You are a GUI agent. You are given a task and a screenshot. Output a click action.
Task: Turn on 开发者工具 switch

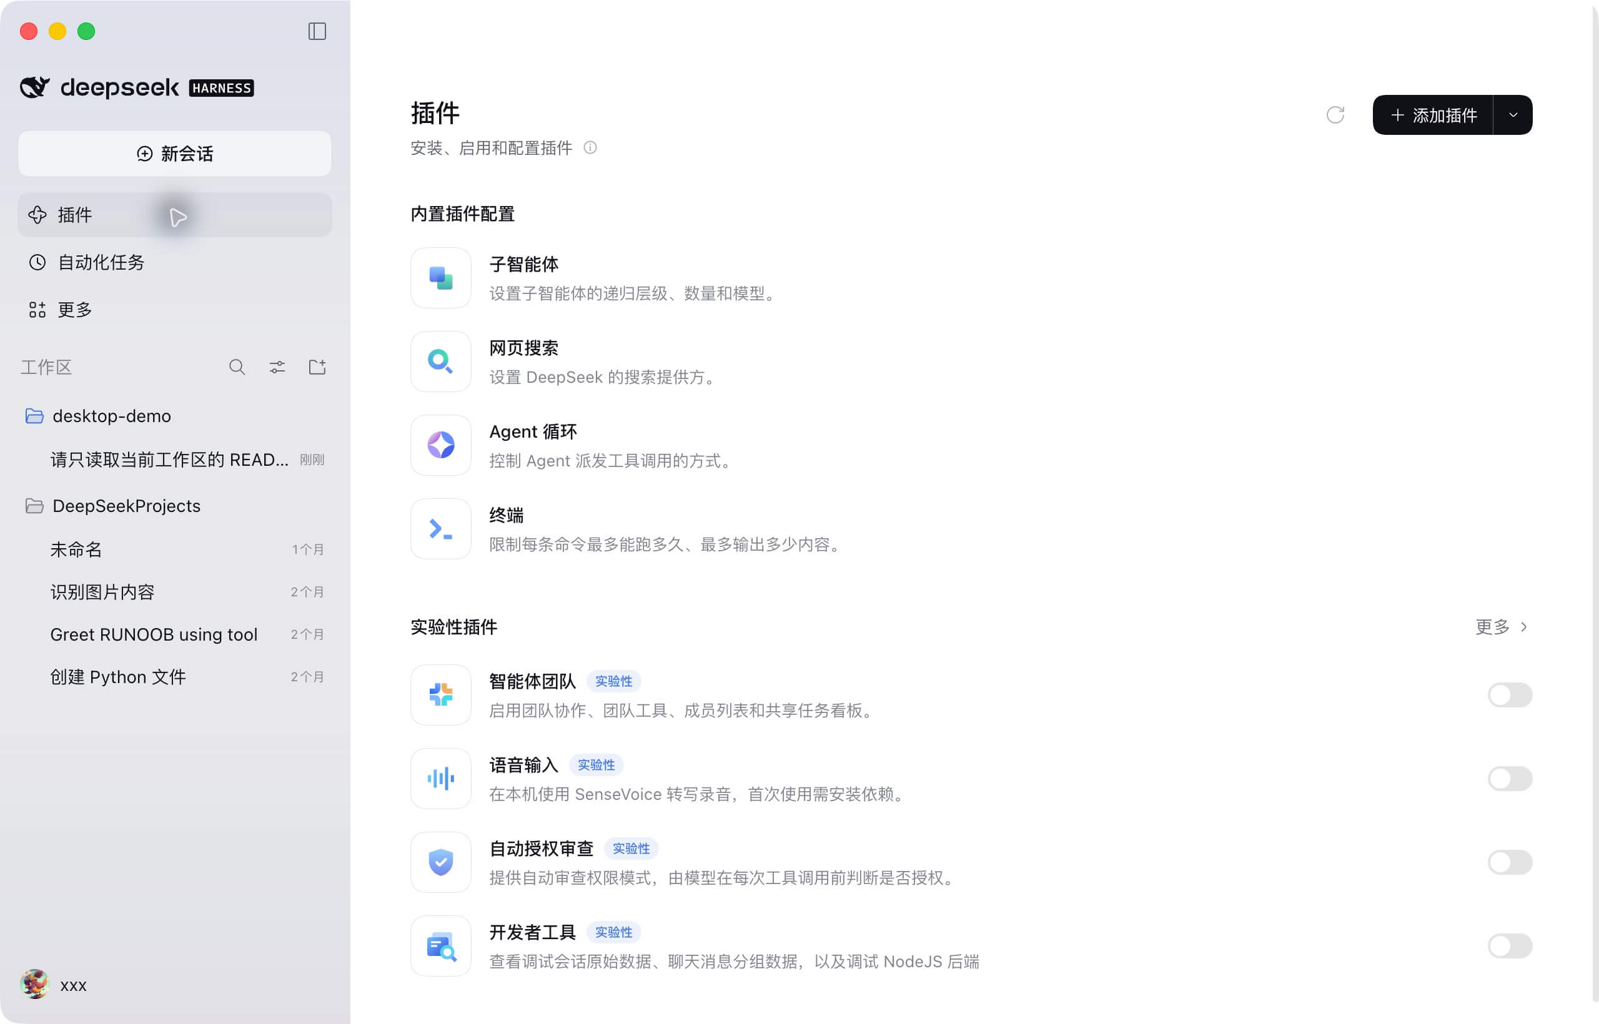tap(1510, 946)
